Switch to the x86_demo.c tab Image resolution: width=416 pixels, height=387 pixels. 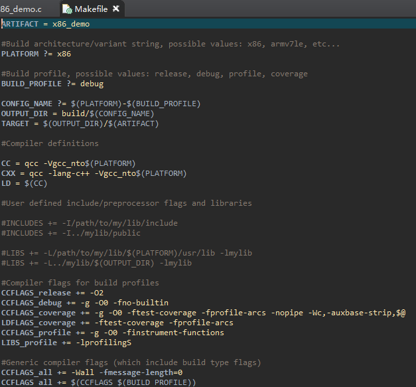click(23, 9)
